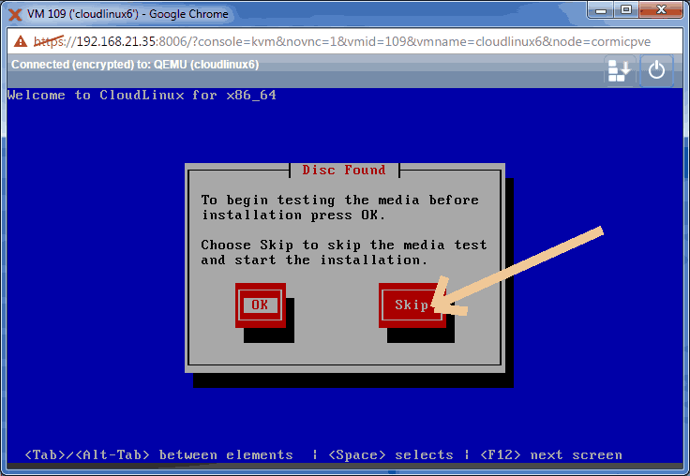
Task: Click the 'Disc Found' dialog title
Action: point(344,170)
